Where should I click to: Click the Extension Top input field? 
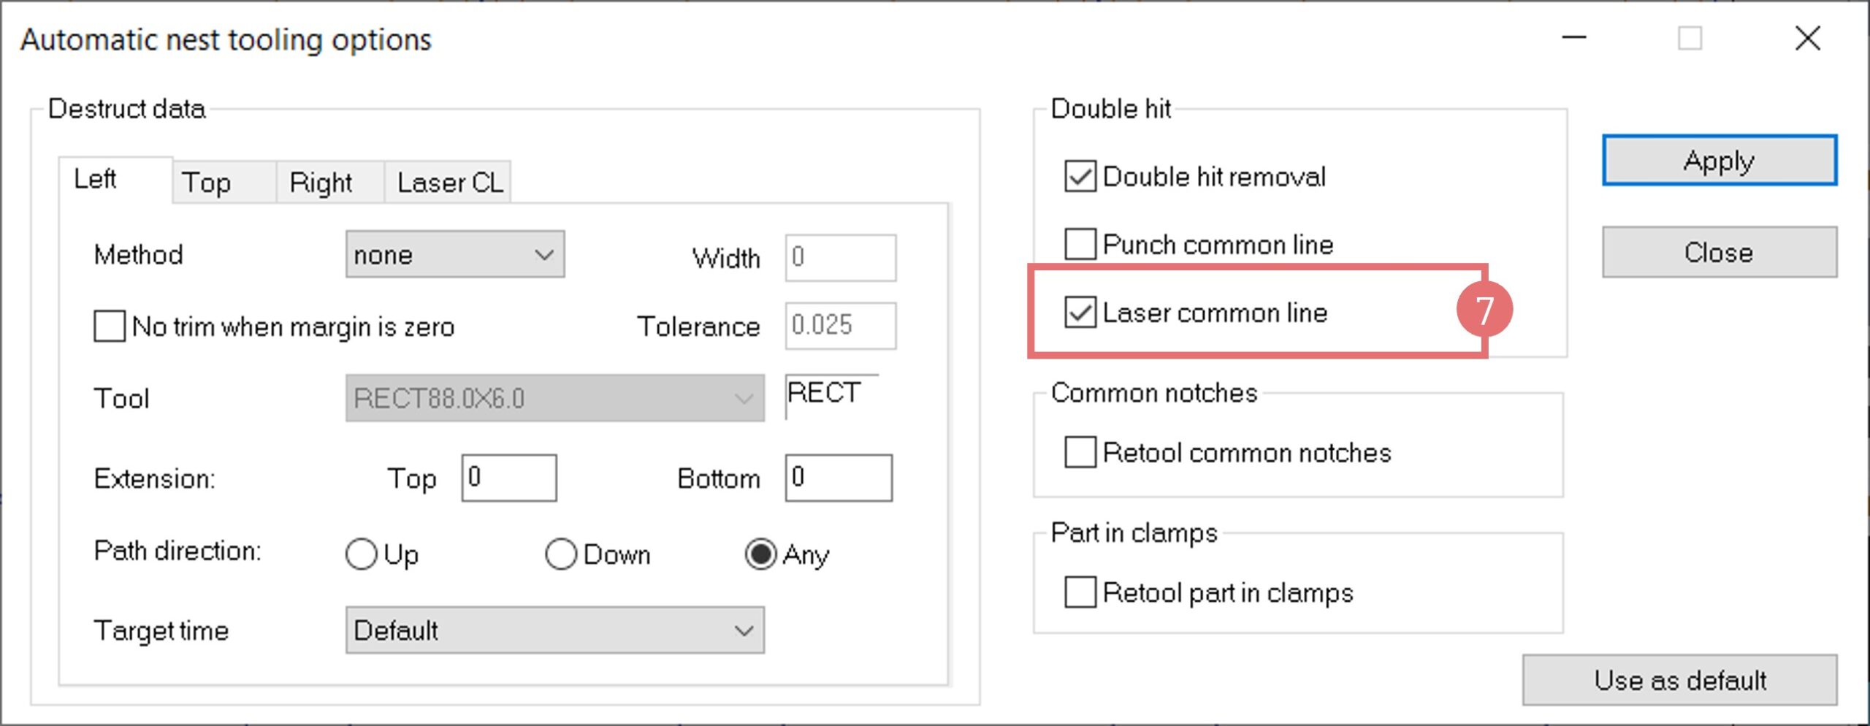509,478
